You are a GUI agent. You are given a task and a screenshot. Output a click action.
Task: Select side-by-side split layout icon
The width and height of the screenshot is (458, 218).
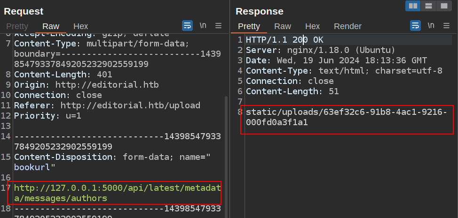click(413, 6)
